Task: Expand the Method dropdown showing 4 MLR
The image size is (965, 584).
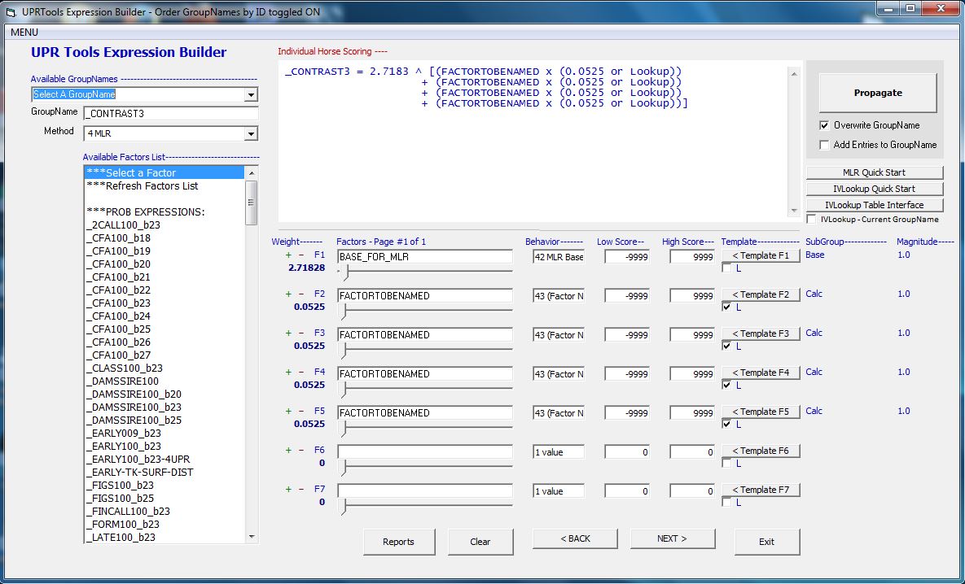Action: click(x=251, y=133)
